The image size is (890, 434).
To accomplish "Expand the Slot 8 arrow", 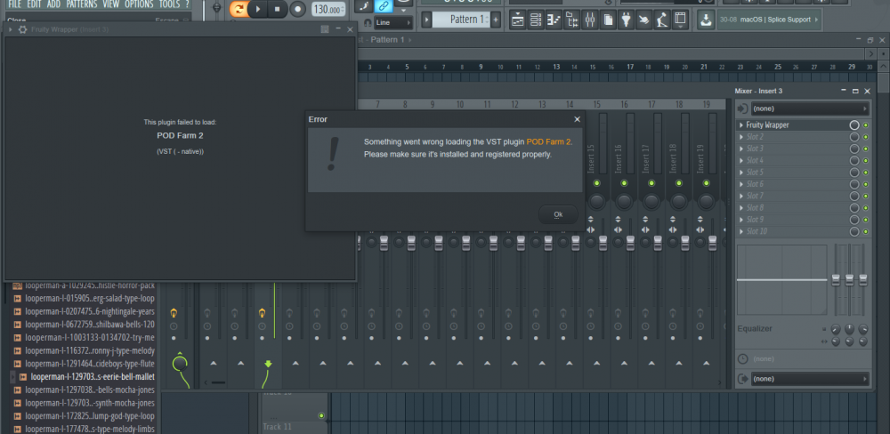I will 740,207.
